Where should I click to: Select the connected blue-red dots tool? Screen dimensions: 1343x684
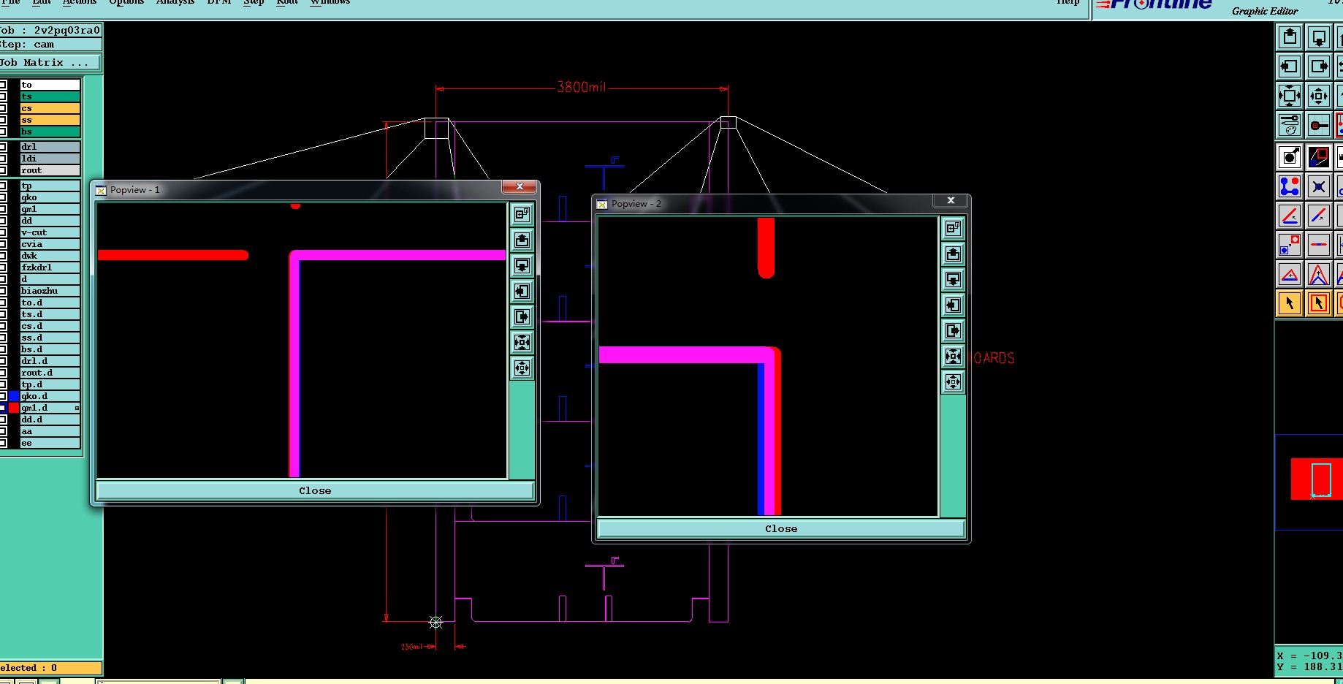1290,186
